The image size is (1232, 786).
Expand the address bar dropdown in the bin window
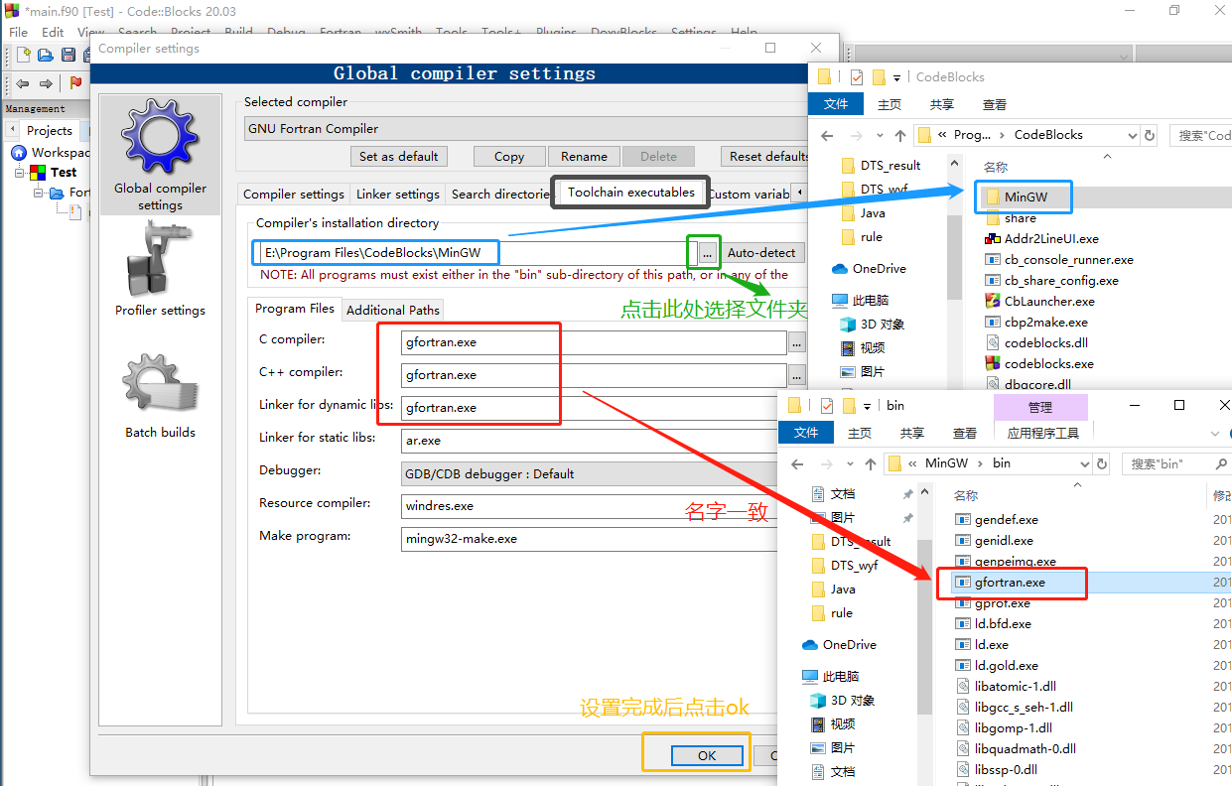1086,463
